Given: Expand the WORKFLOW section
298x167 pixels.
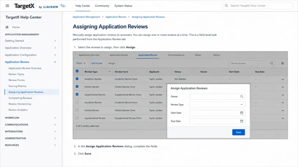Looking at the screenshot, I should point(55,118).
